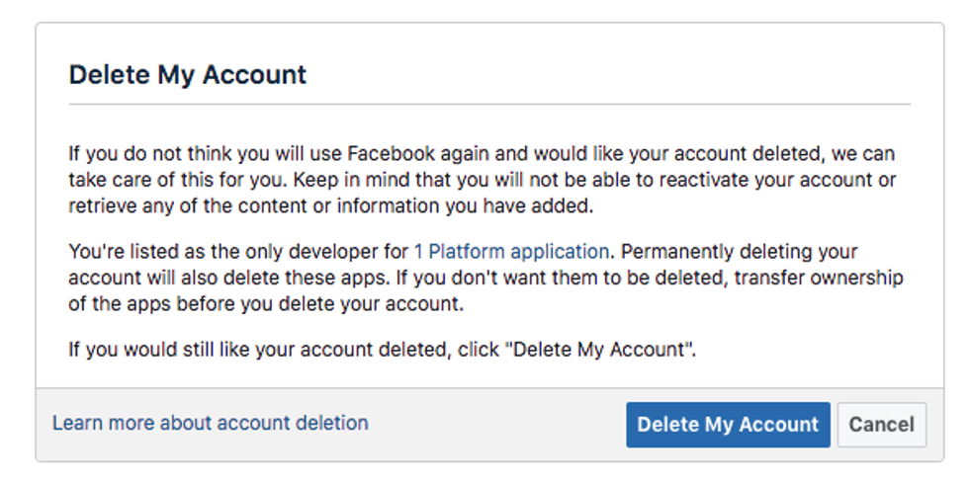969x483 pixels.
Task: Click the horizontal divider below the heading
Action: 488,104
